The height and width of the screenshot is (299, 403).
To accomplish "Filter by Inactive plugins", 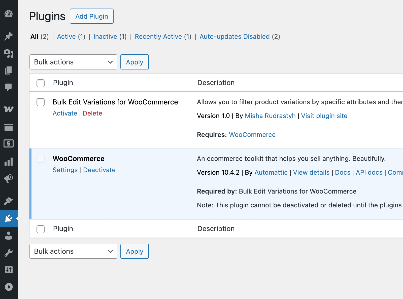I will tap(105, 36).
